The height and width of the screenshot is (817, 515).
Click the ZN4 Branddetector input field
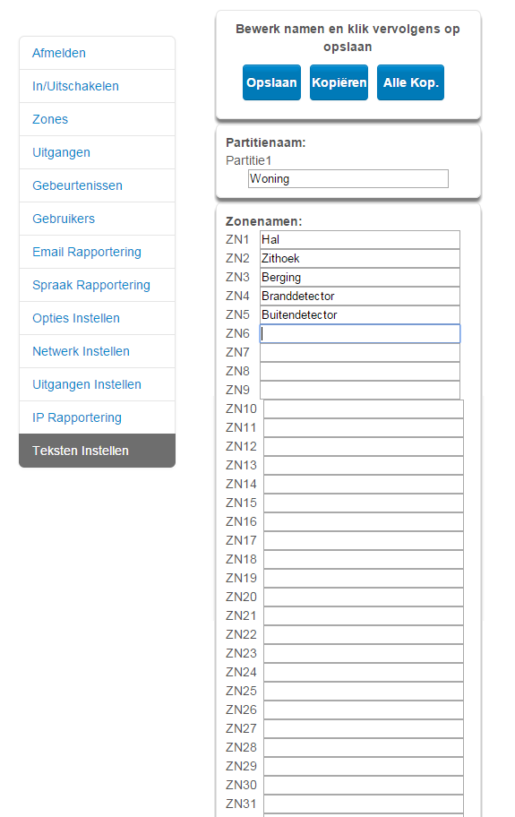[360, 296]
